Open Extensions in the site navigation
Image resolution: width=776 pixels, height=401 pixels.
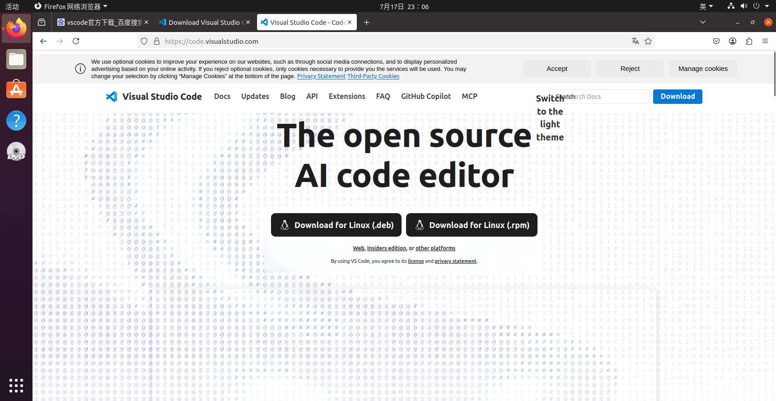click(x=347, y=96)
